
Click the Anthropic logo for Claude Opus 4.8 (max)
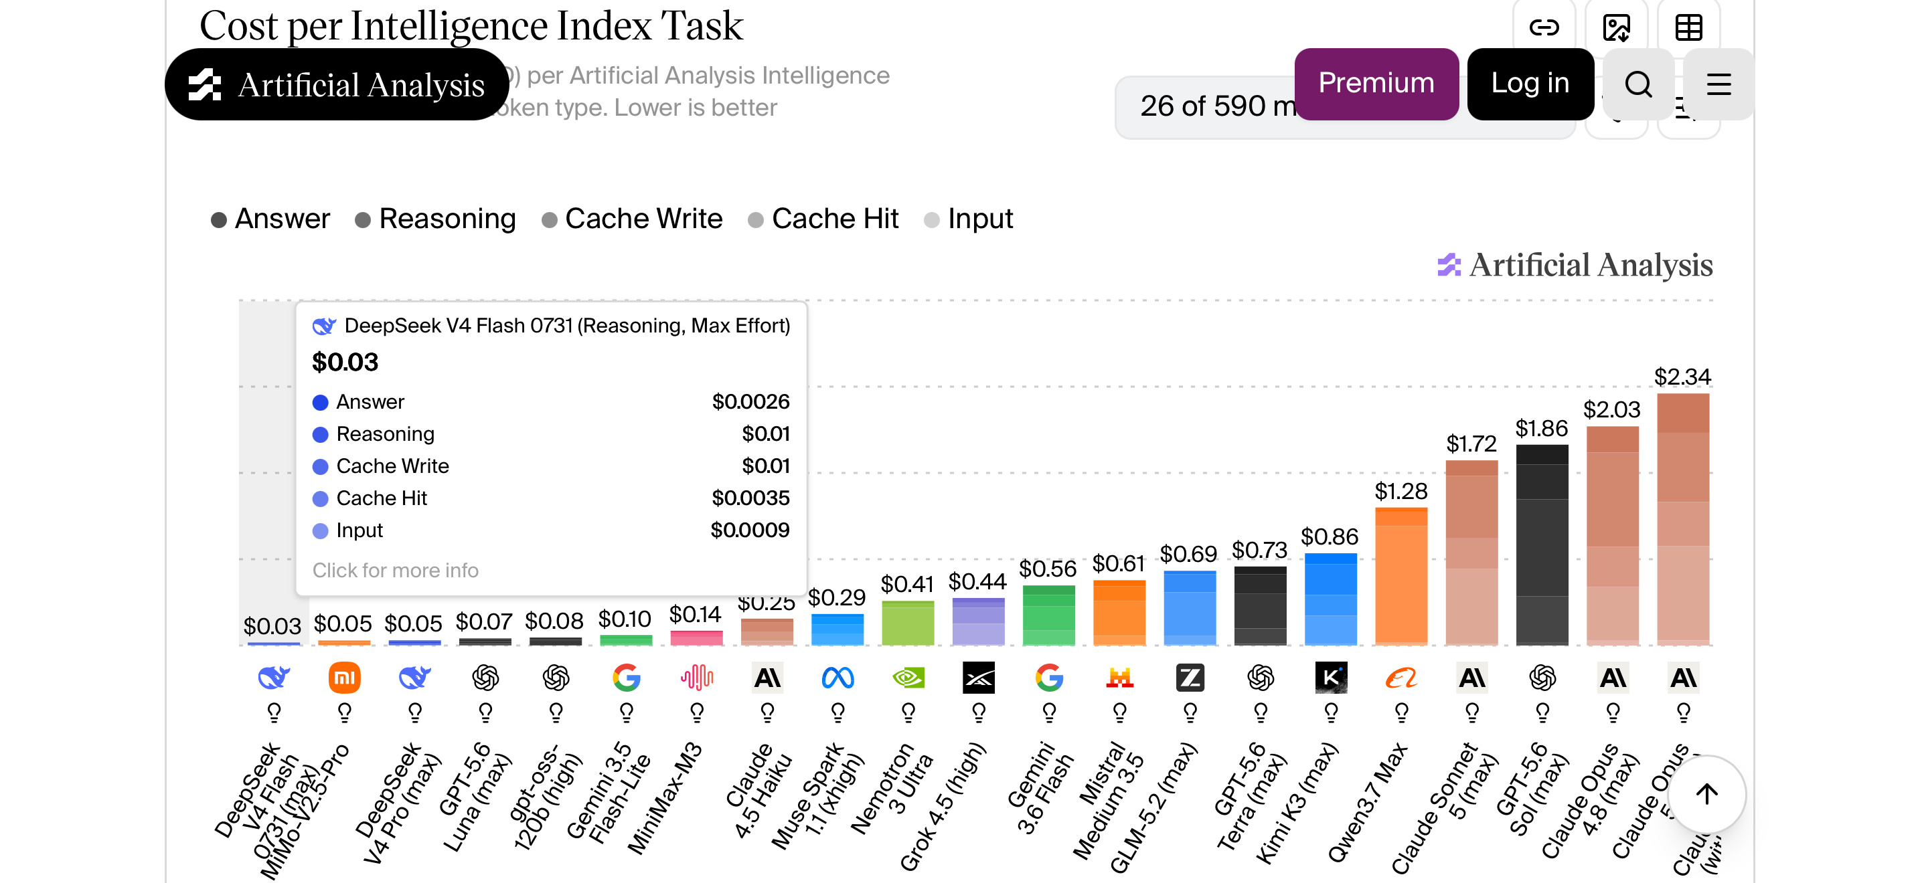pyautogui.click(x=1613, y=678)
